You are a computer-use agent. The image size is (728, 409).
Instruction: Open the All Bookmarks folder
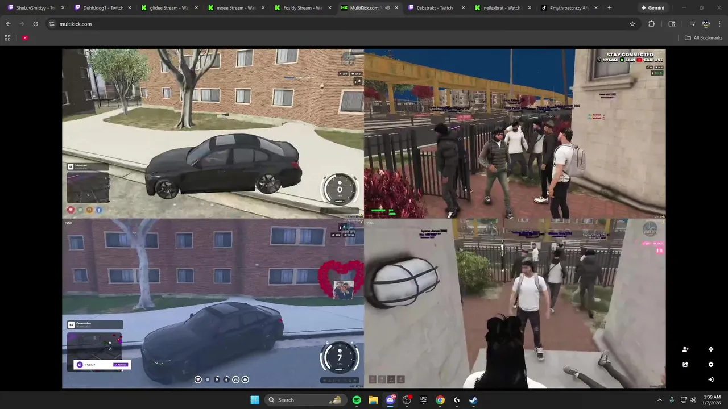(x=704, y=38)
